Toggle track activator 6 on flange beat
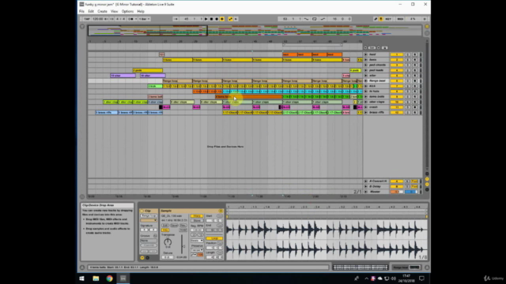Image resolution: width=506 pixels, height=284 pixels. click(x=397, y=80)
